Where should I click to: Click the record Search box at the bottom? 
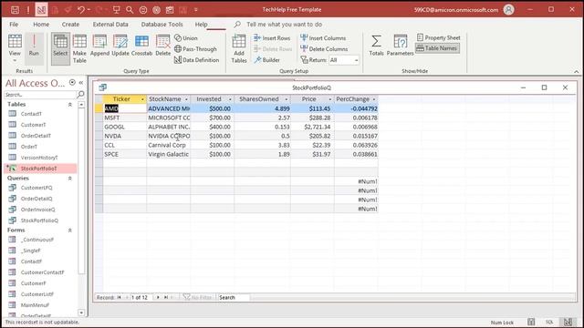coord(234,298)
